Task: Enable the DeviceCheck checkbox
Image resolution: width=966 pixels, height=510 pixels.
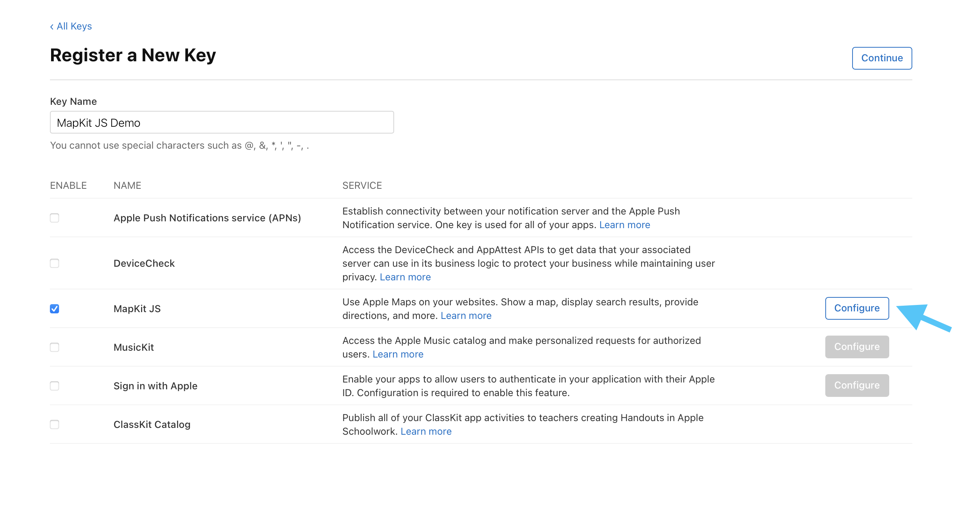Action: pos(54,263)
